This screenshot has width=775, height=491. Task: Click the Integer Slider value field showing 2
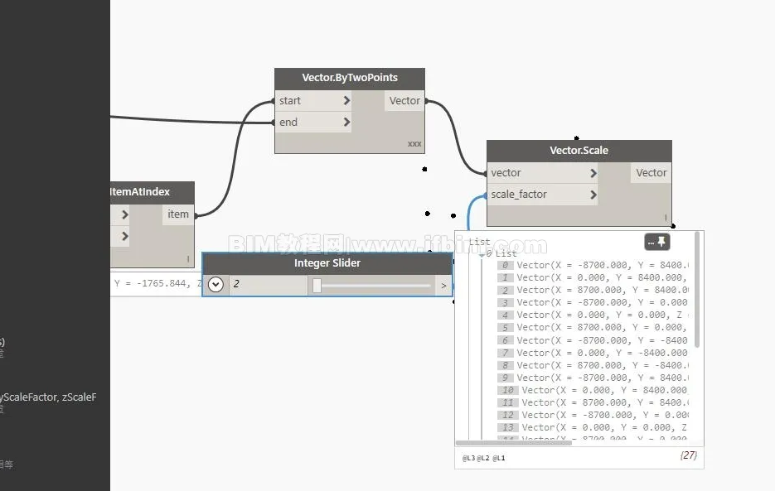(269, 285)
